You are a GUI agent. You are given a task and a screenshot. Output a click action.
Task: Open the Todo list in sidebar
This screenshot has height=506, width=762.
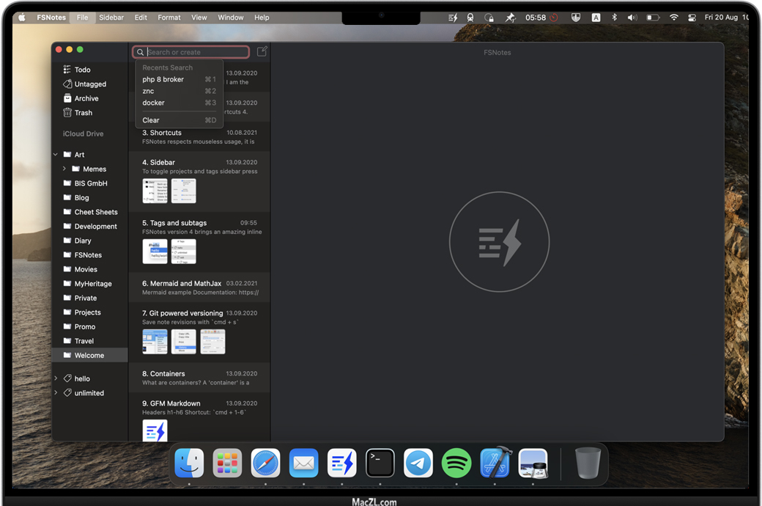click(x=82, y=70)
